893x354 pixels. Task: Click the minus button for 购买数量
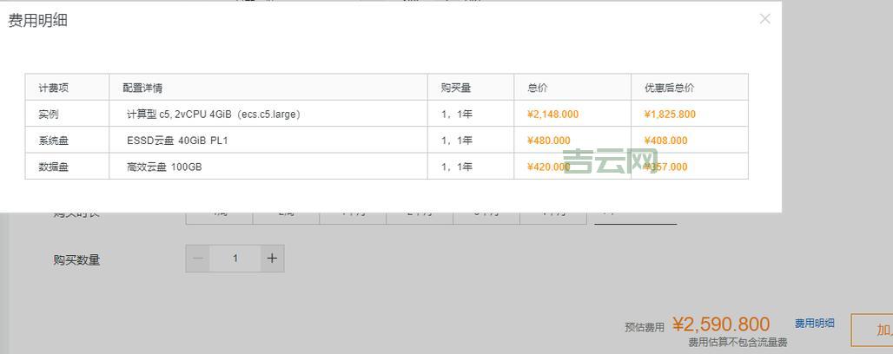[198, 259]
